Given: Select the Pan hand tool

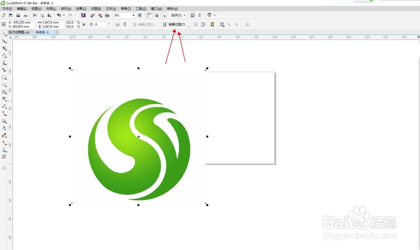Looking at the screenshot, I should tap(4, 55).
